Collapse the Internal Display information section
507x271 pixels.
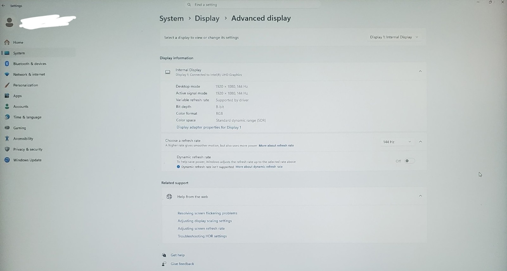[420, 71]
